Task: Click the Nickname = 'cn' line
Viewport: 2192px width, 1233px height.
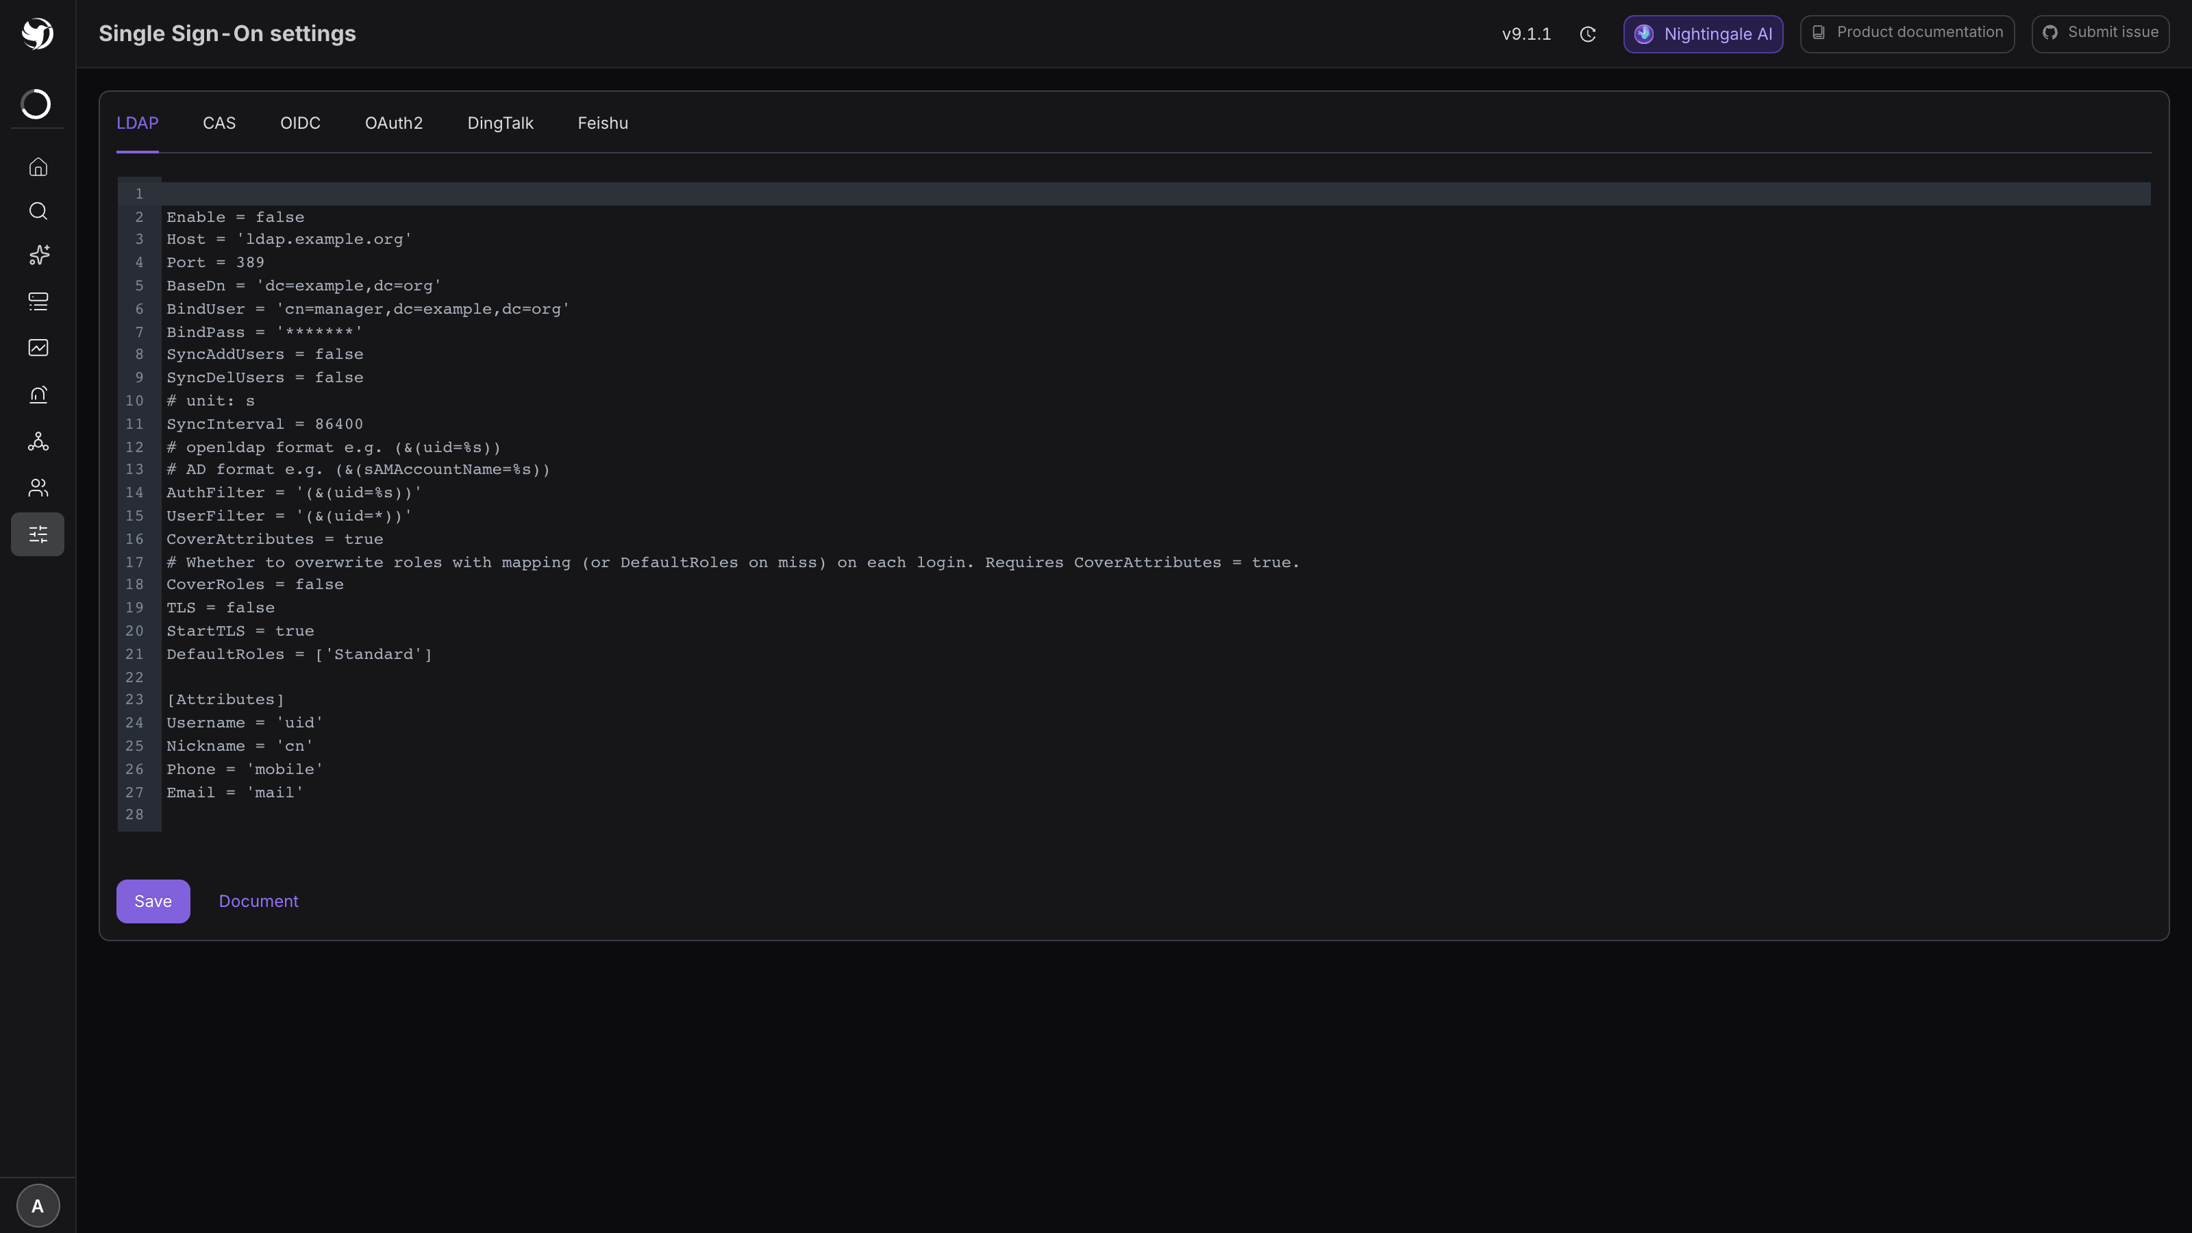Action: click(240, 745)
